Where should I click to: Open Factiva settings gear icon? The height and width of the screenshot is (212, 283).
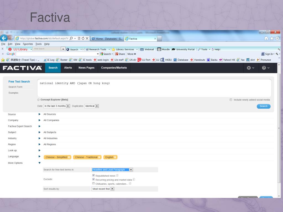[249, 68]
